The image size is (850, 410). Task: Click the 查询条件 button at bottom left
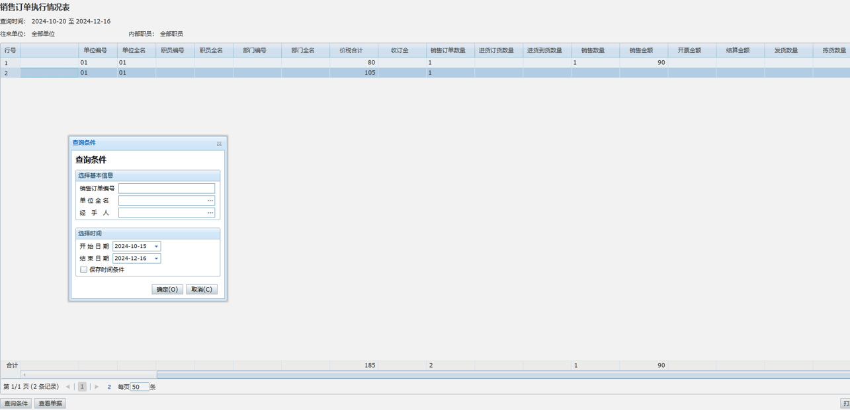point(16,403)
